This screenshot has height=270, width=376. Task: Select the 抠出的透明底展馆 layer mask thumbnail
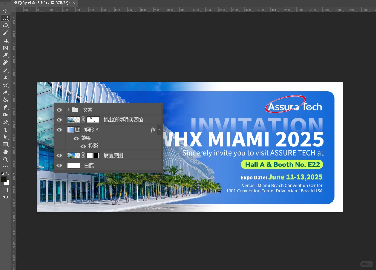click(93, 120)
